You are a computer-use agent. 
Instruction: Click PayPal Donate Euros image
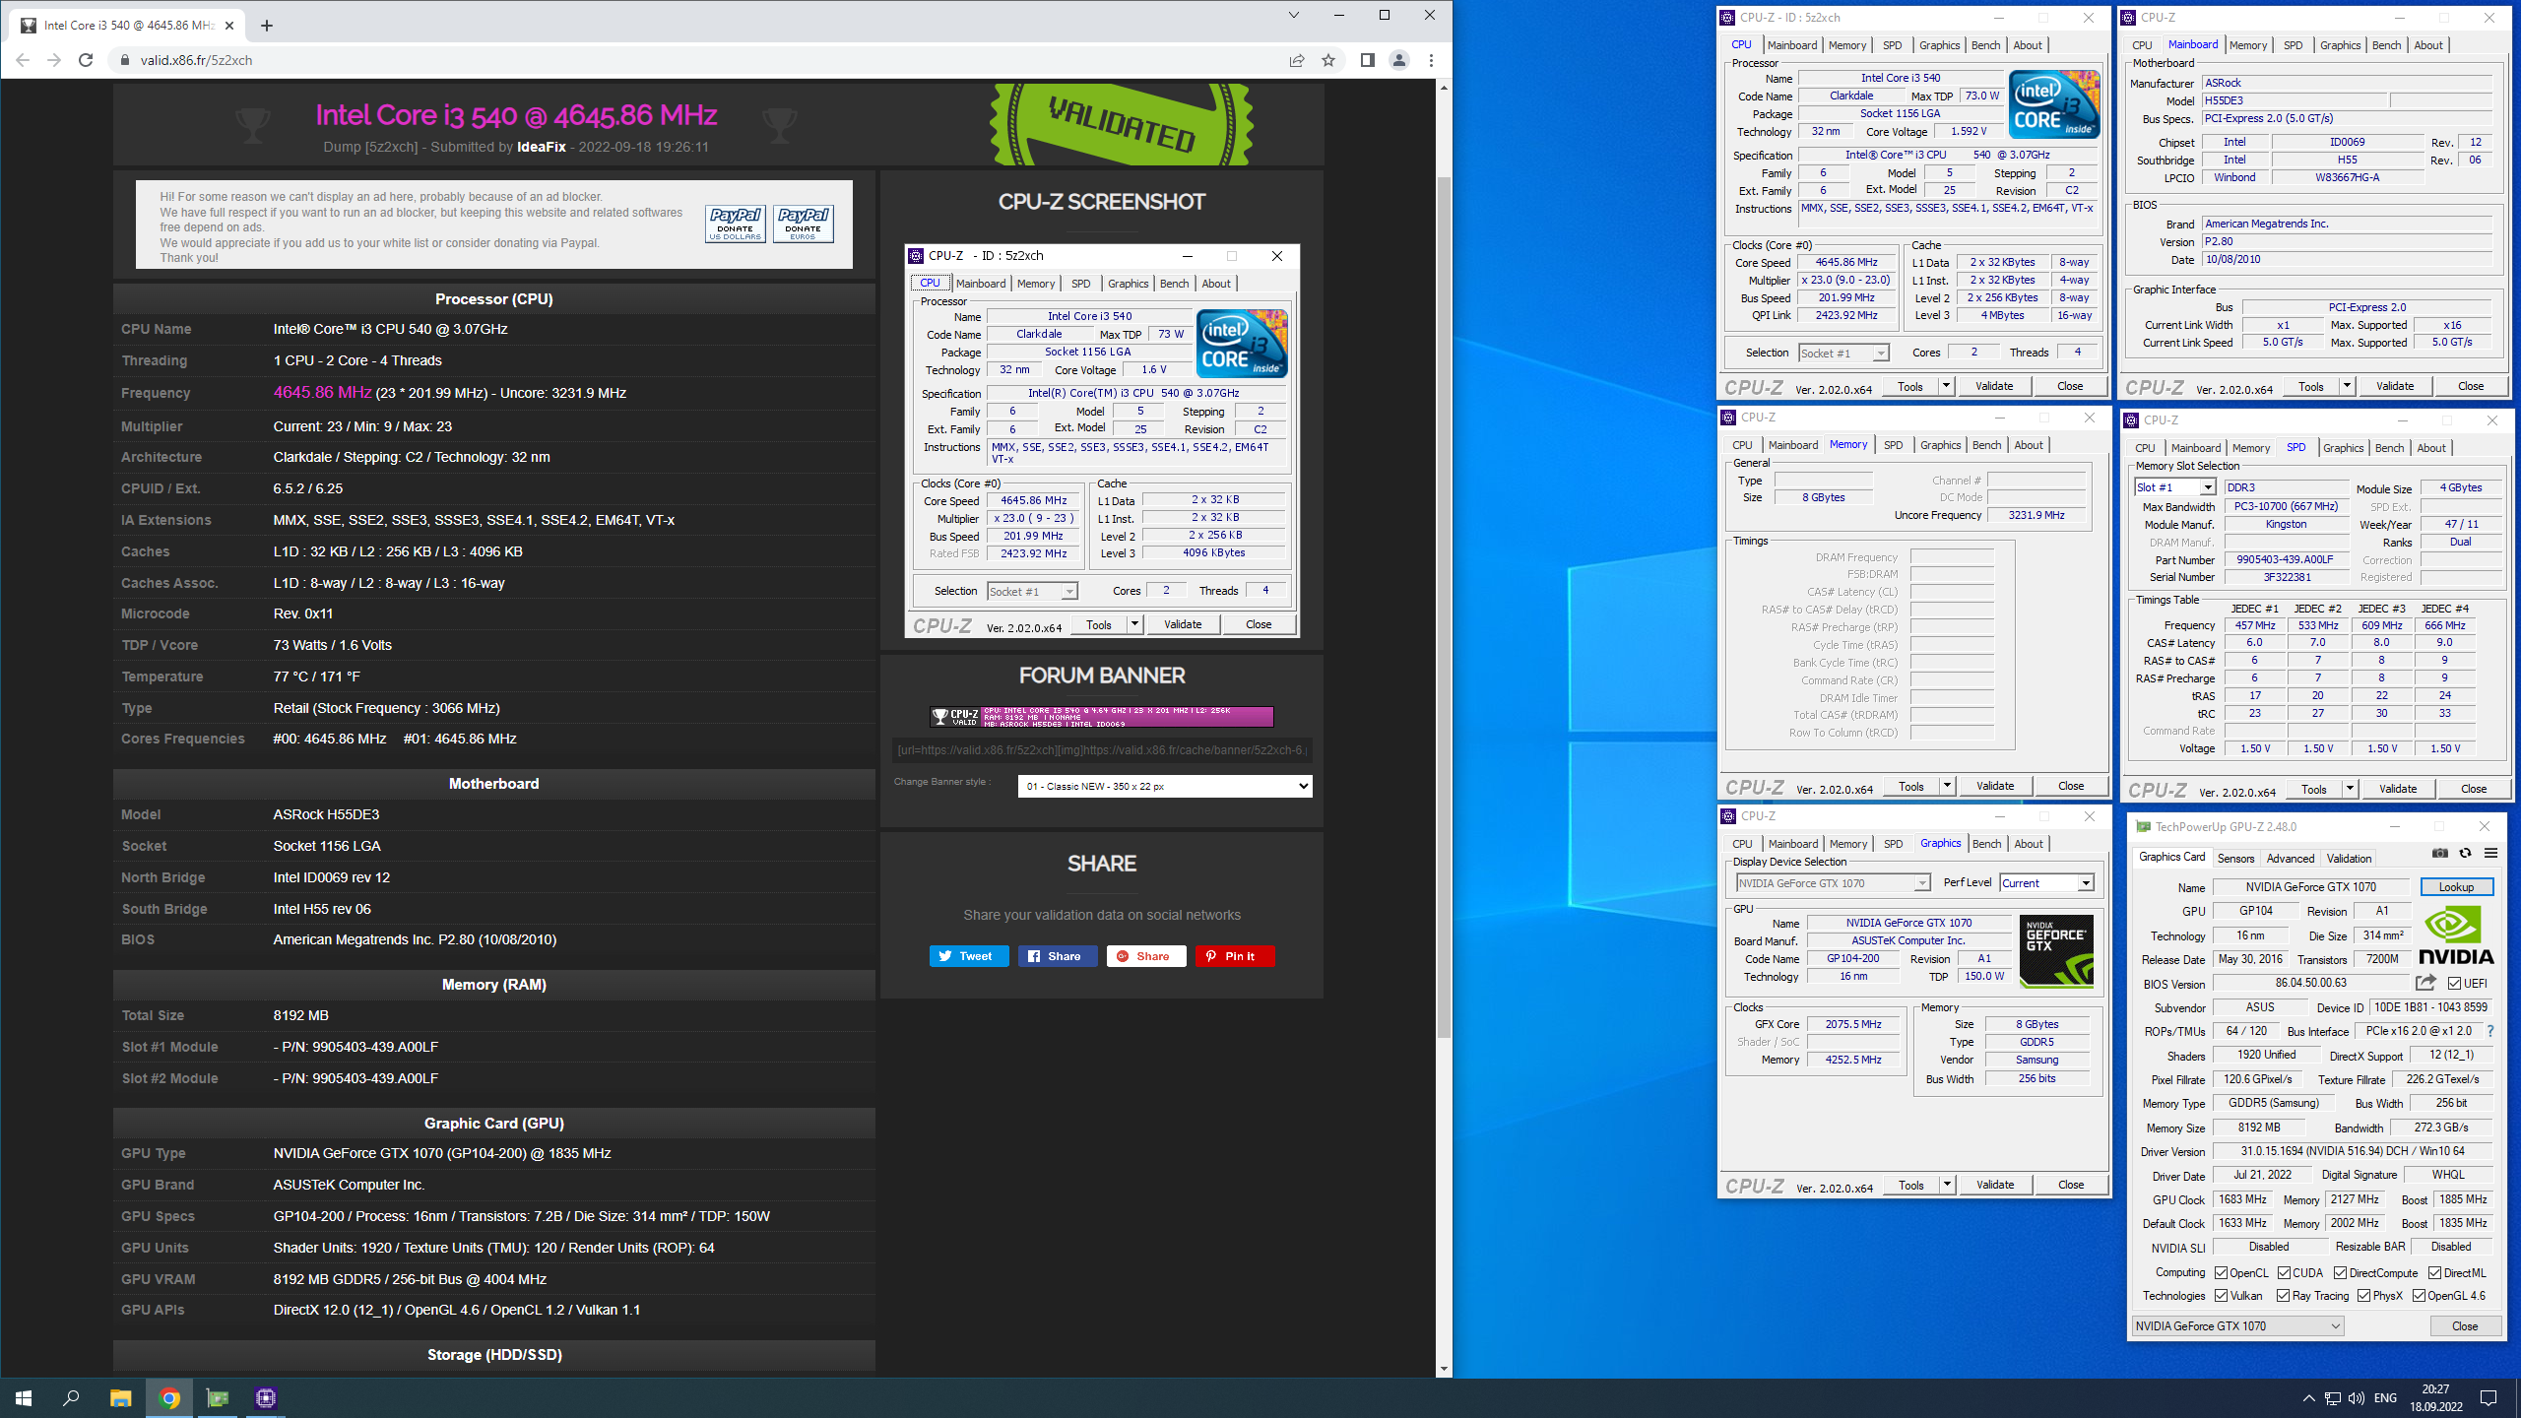click(x=804, y=224)
